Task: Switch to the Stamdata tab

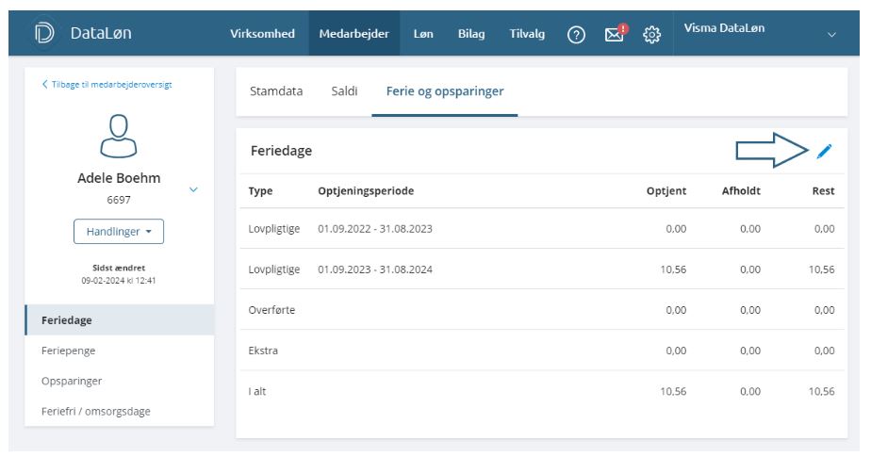Action: point(276,91)
